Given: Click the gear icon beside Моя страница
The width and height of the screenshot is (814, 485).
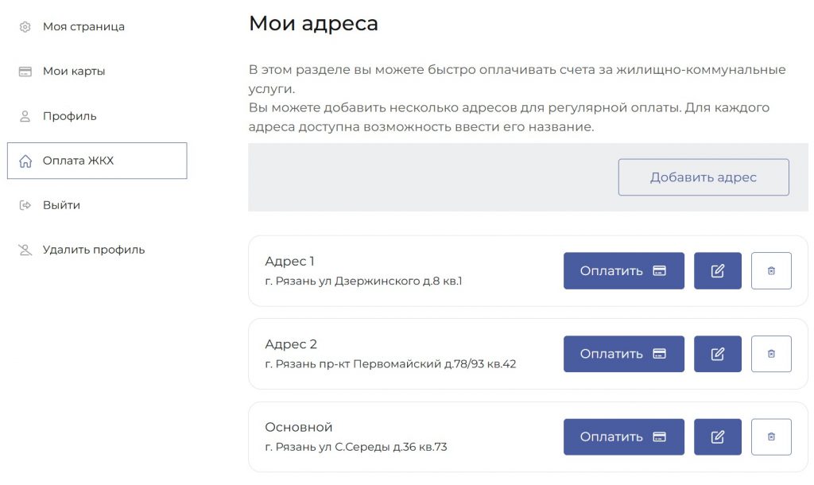Looking at the screenshot, I should pos(25,27).
